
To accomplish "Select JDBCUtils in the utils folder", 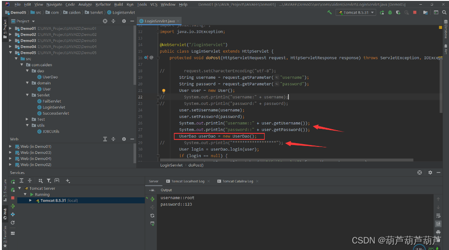I will pos(49,131).
